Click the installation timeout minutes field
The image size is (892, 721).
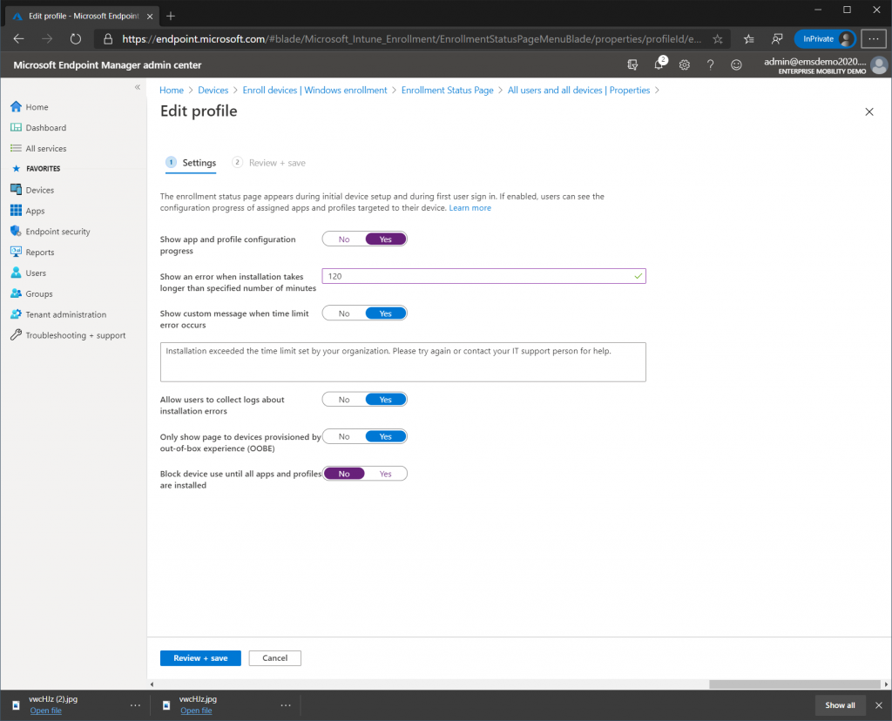(x=483, y=276)
